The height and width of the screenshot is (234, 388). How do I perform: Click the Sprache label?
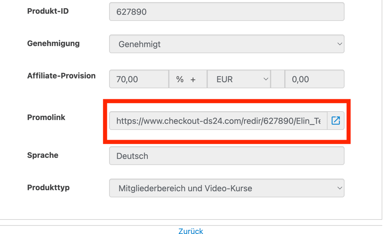43,155
